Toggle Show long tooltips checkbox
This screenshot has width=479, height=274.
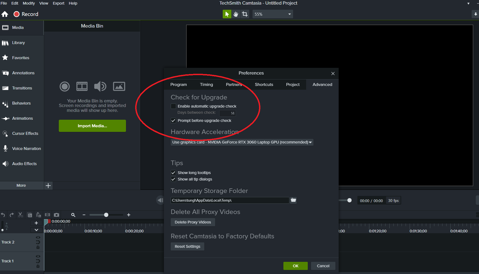(x=173, y=173)
